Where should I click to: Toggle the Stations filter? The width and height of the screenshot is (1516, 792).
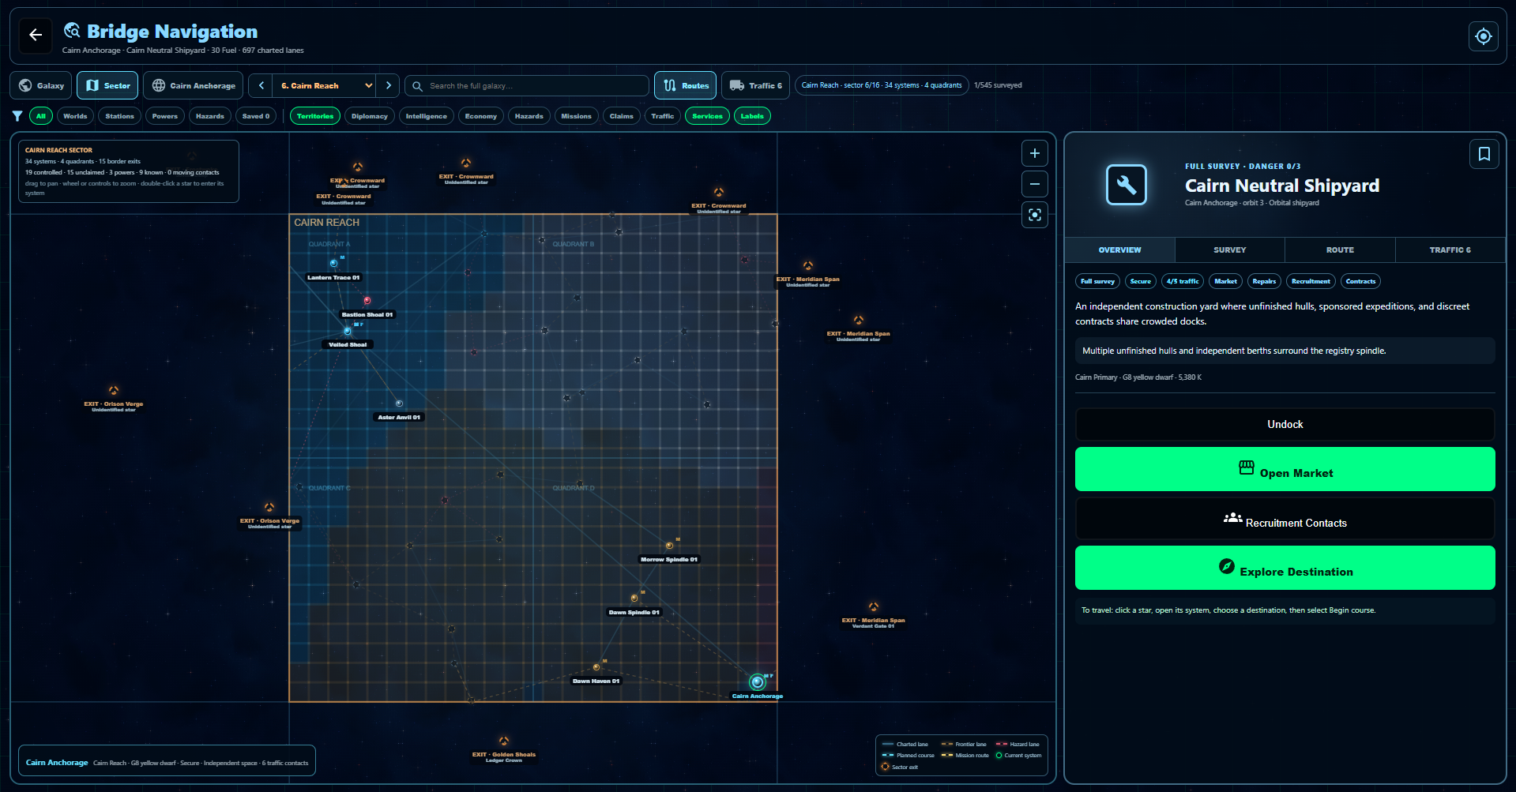point(120,116)
